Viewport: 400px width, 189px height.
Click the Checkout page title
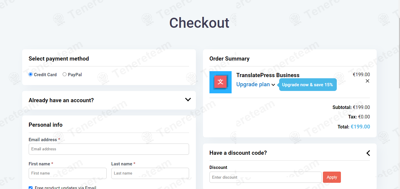click(199, 23)
